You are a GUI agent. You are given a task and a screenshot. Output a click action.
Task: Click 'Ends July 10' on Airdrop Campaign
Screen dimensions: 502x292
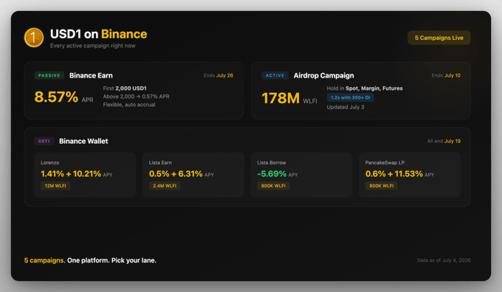point(446,75)
